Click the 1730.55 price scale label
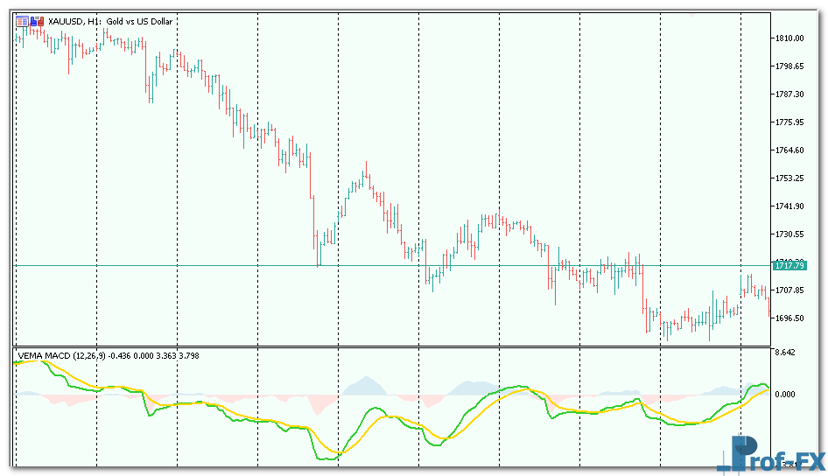 point(789,234)
